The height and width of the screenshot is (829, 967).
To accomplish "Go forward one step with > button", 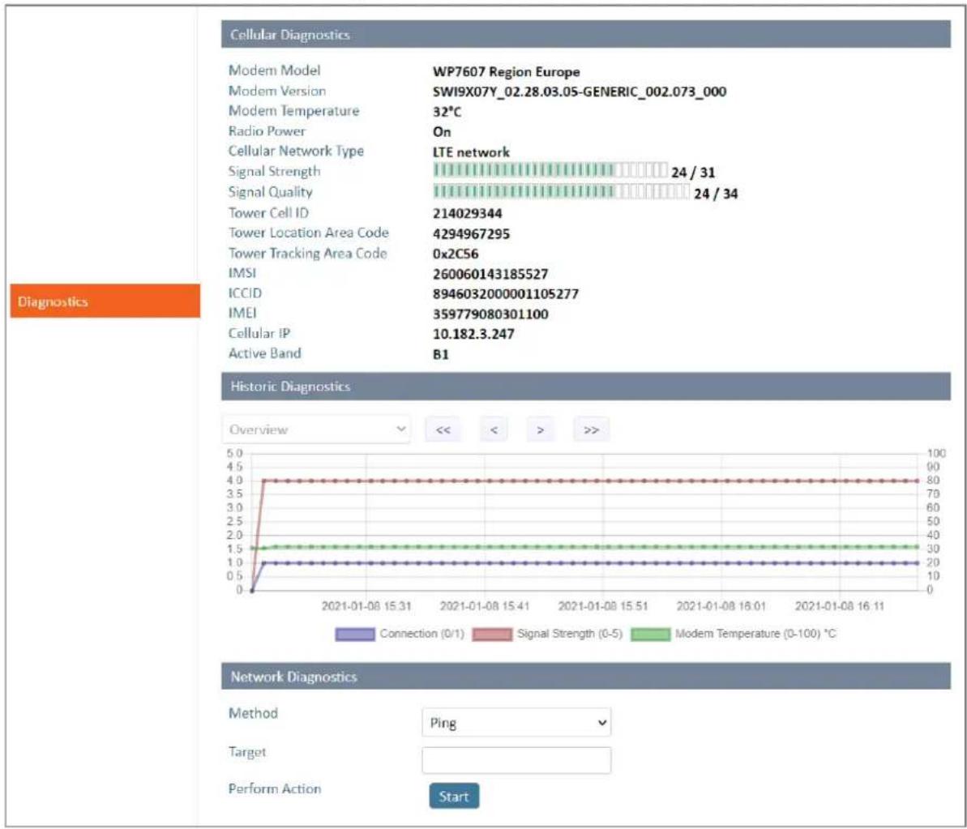I will [x=540, y=429].
